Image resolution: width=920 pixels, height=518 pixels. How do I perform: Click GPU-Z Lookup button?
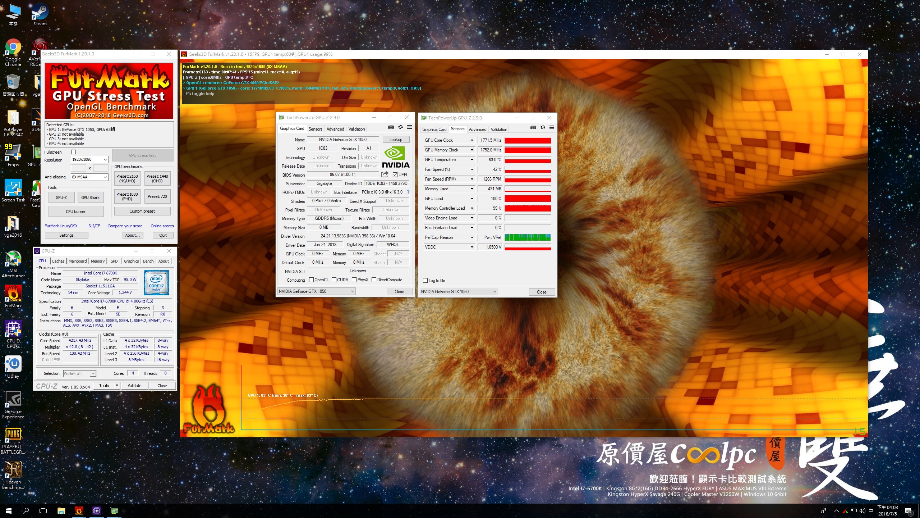396,140
